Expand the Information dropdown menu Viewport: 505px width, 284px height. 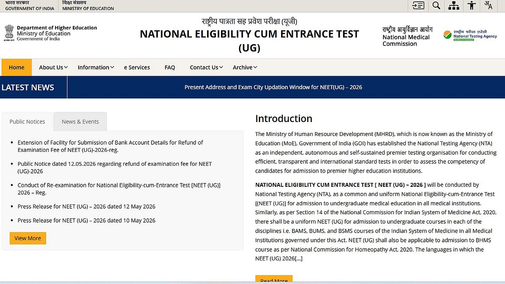[x=96, y=67]
